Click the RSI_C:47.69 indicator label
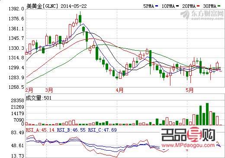Viewport: 225px width, 158px height. pyautogui.click(x=103, y=130)
